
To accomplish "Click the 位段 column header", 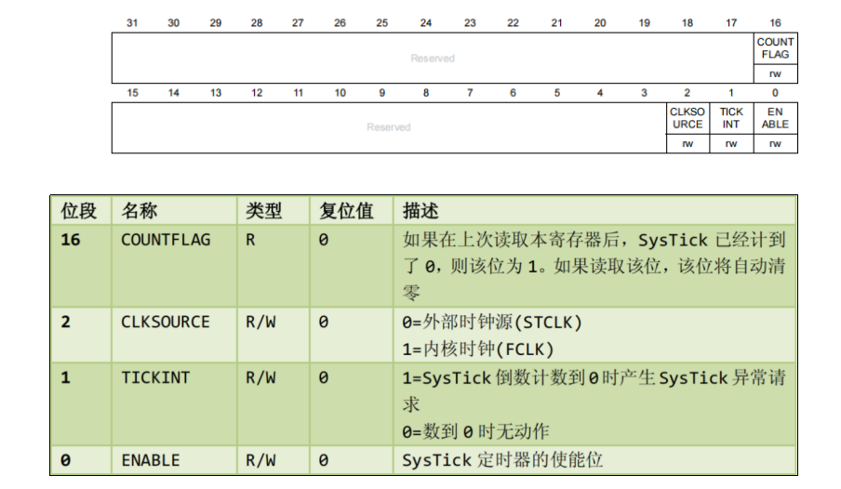I will [79, 210].
